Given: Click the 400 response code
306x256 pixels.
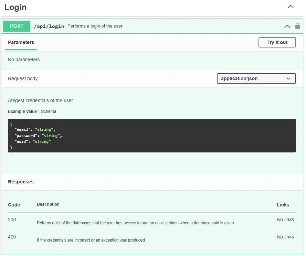Looking at the screenshot, I should [12, 237].
